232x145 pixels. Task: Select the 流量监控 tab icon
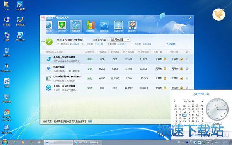tap(76, 27)
